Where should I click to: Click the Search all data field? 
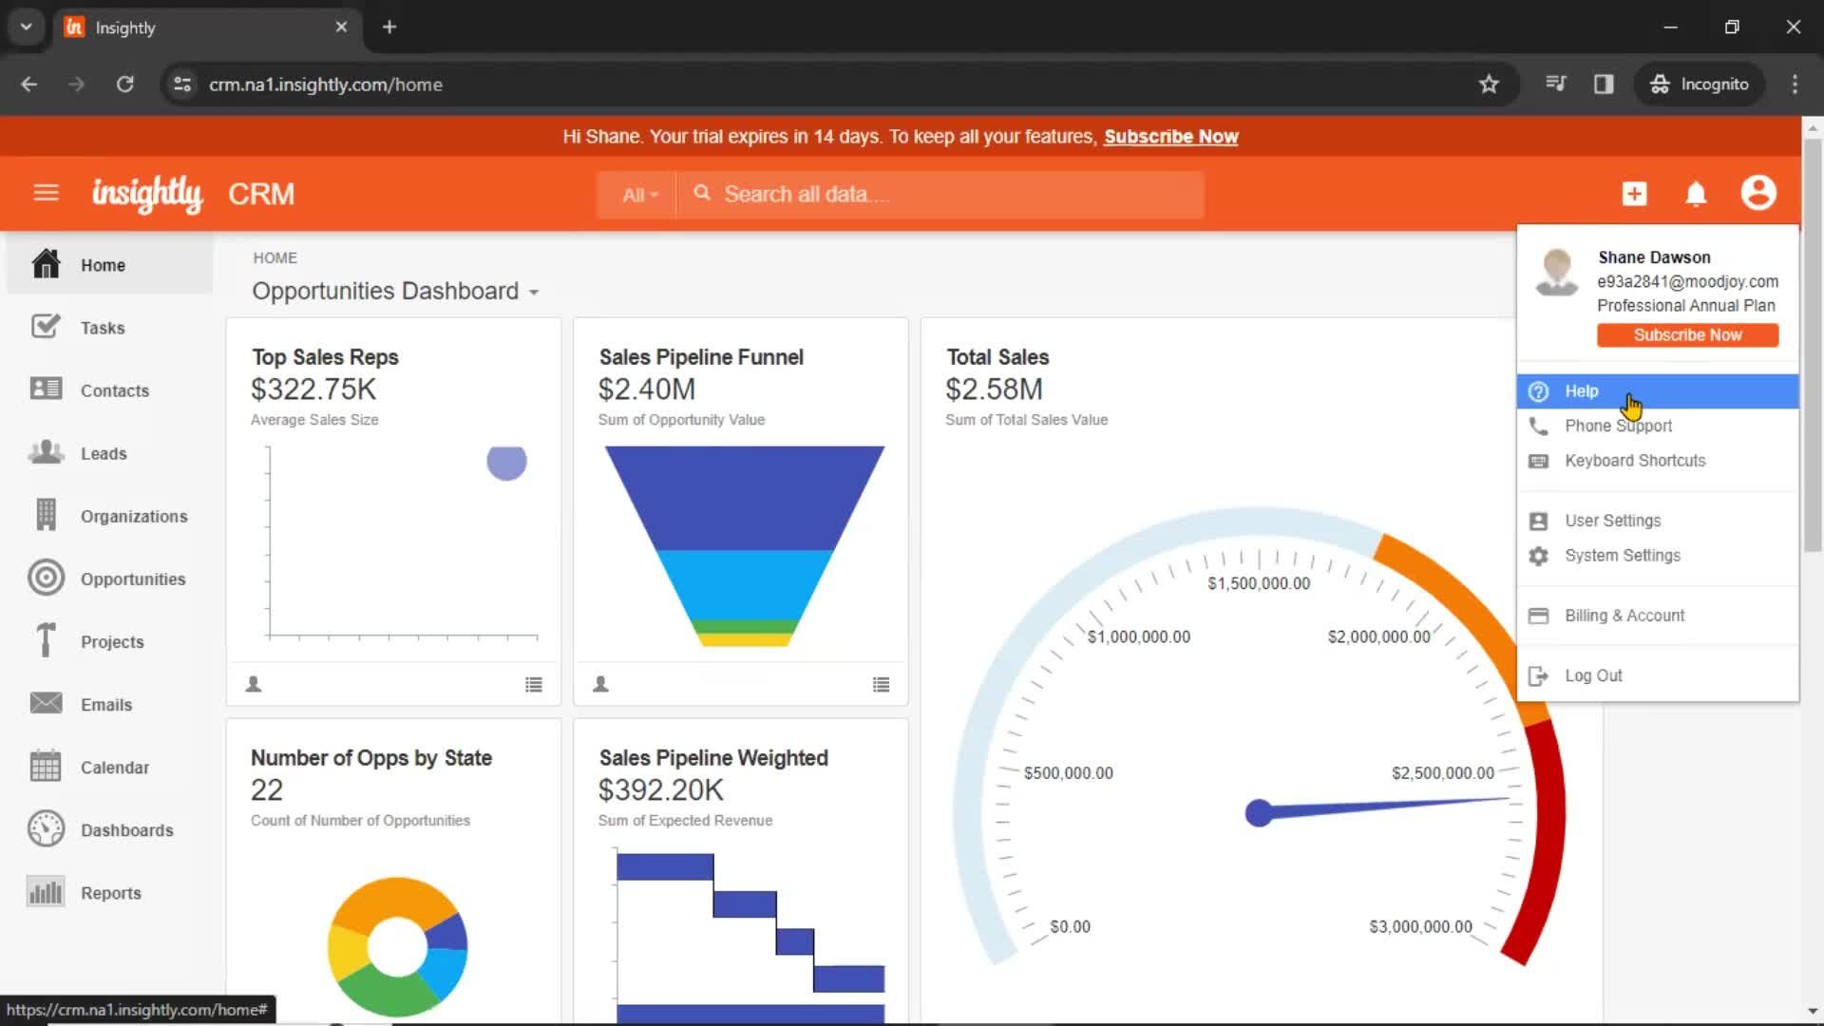(940, 195)
